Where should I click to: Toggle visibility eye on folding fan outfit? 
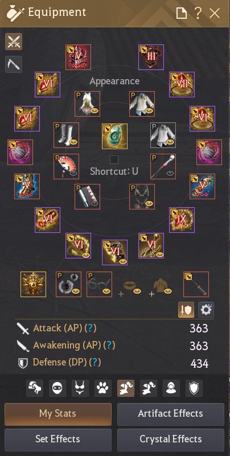point(74,172)
